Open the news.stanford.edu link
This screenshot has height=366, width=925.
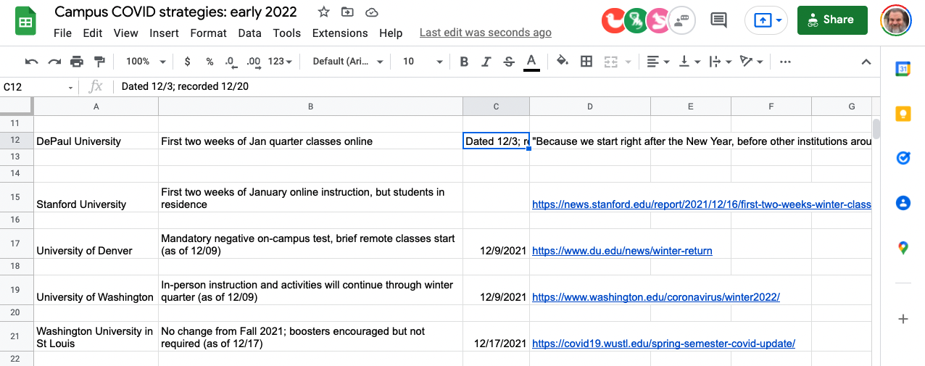[701, 204]
